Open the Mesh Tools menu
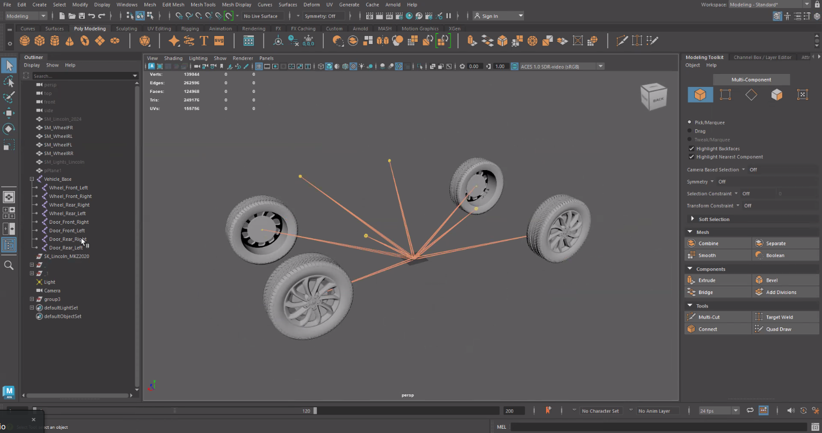822x433 pixels. click(202, 4)
